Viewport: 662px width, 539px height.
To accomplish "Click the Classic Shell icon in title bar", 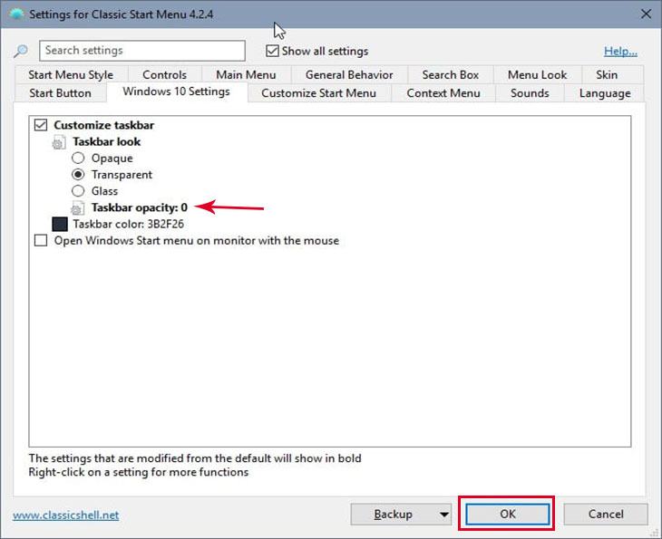I will point(16,14).
